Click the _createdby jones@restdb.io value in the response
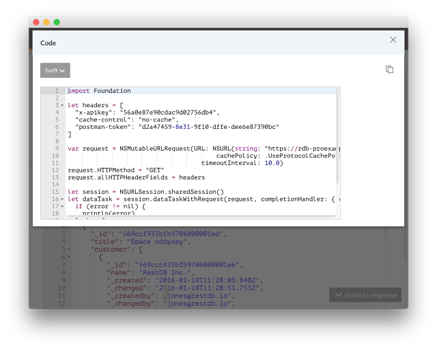 click(x=197, y=295)
